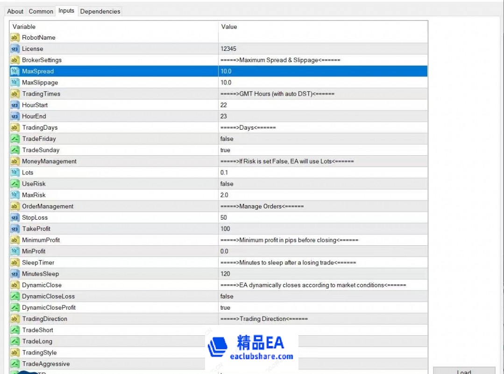Click the MinutesSleep integer icon
The width and height of the screenshot is (504, 374).
tap(14, 274)
